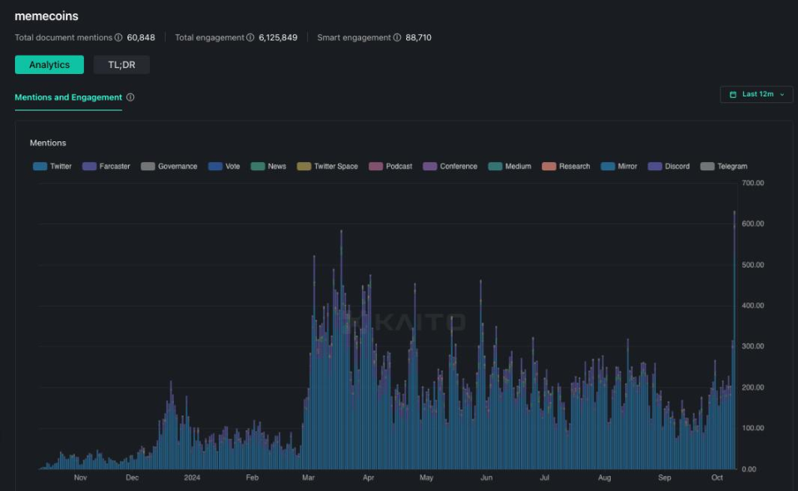Click the Vote legend color swatch
This screenshot has height=491, width=798.
point(216,166)
